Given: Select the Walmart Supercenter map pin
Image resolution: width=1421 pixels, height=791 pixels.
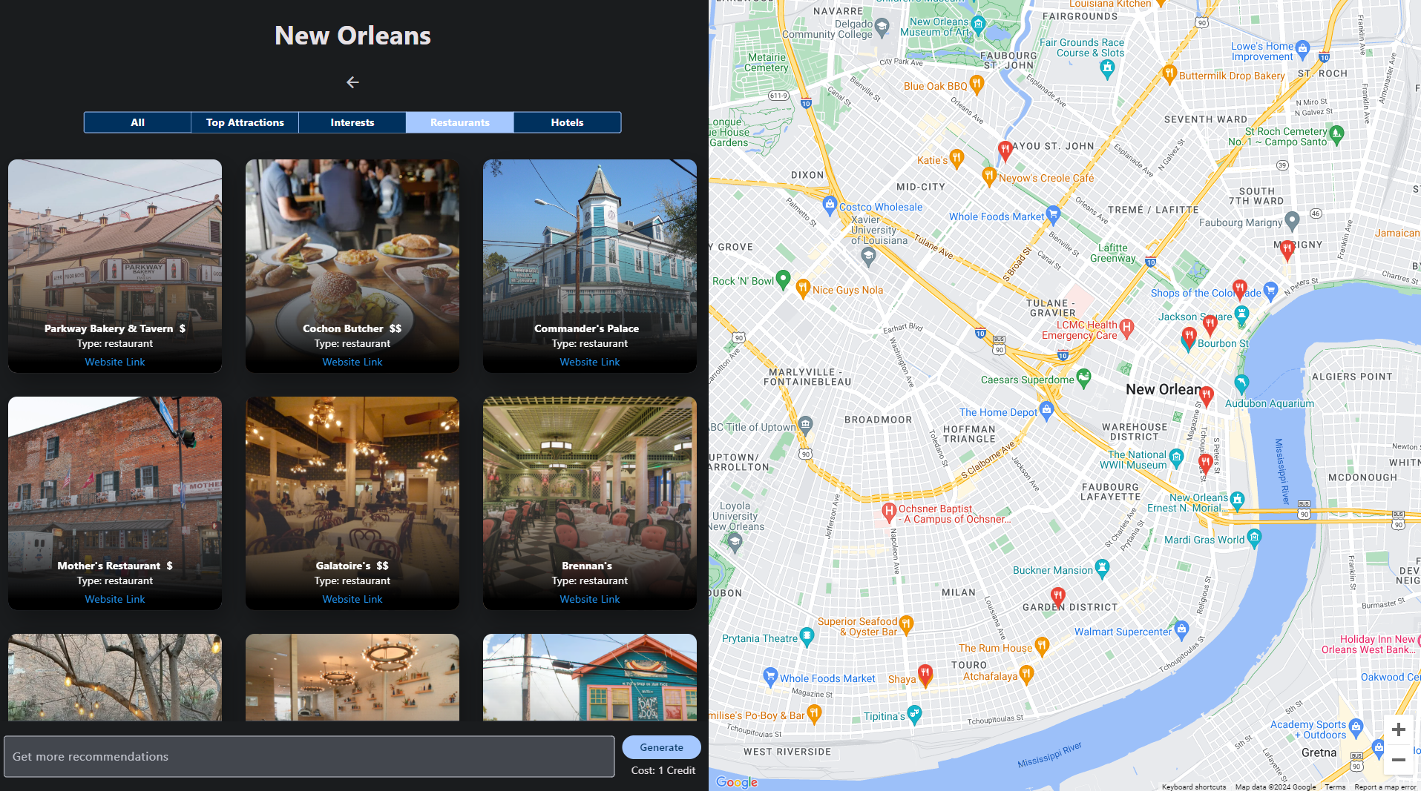Looking at the screenshot, I should (x=1182, y=631).
